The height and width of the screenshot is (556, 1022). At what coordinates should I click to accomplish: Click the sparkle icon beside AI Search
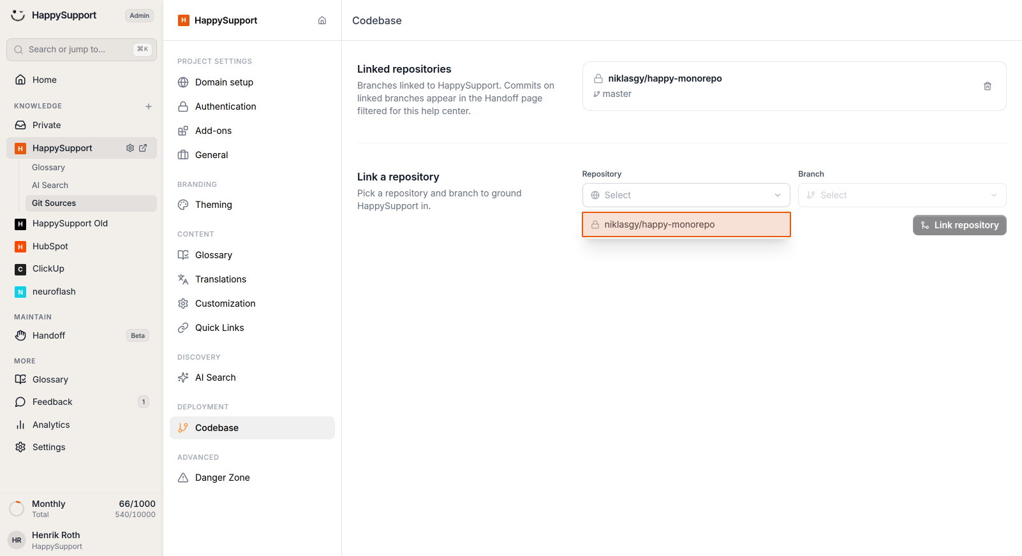pos(183,377)
